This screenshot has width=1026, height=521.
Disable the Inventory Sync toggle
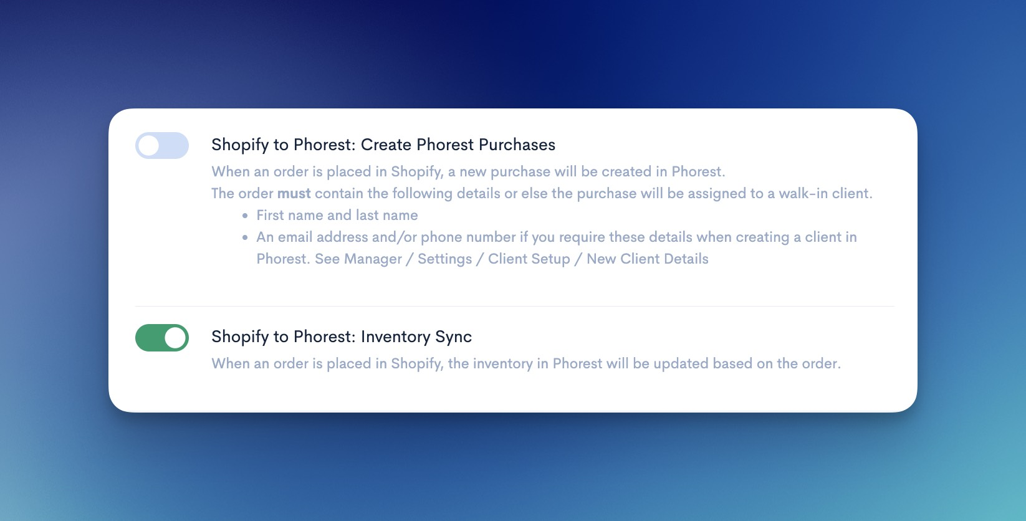tap(162, 338)
